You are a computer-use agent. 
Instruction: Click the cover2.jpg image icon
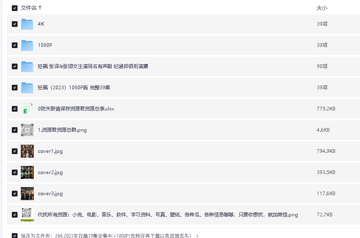coord(27,172)
